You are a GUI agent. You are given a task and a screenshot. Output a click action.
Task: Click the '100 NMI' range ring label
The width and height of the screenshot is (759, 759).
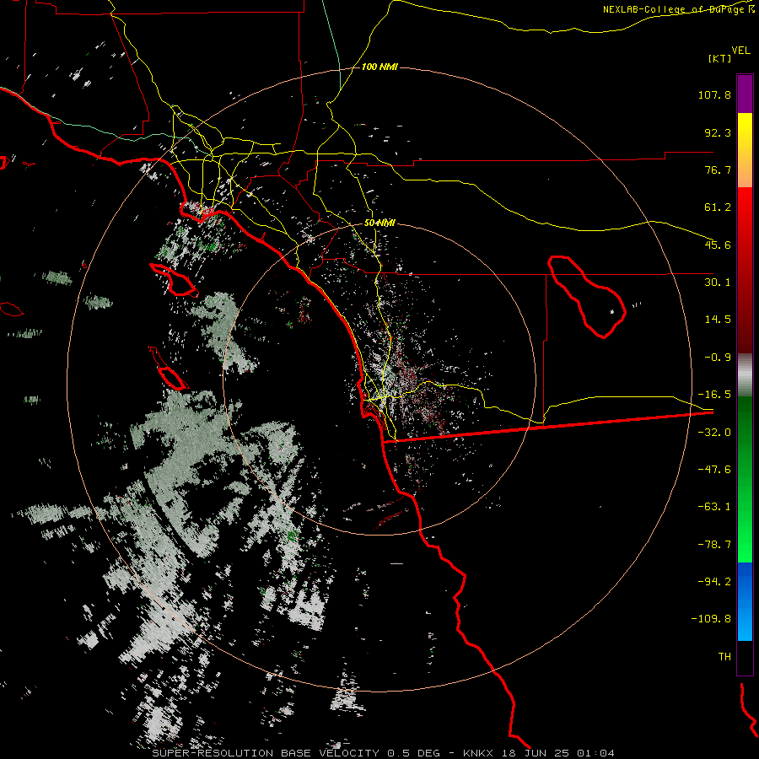(x=379, y=67)
